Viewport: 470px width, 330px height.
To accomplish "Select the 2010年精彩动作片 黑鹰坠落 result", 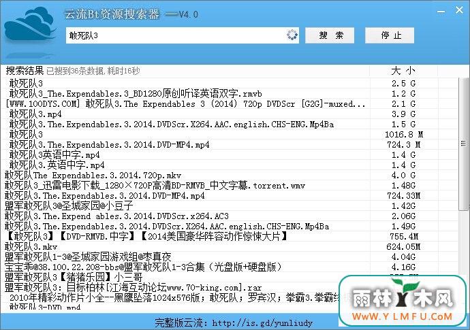I will tap(174, 297).
